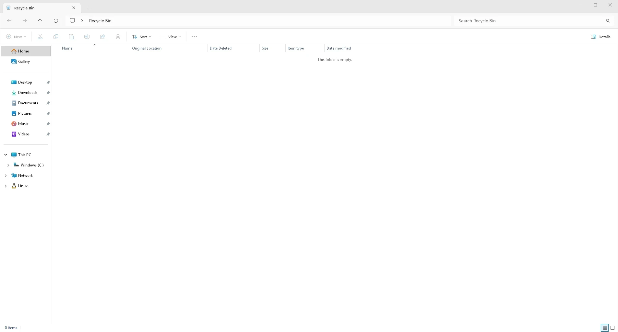
Task: Collapse the This PC tree node
Action: (x=6, y=155)
